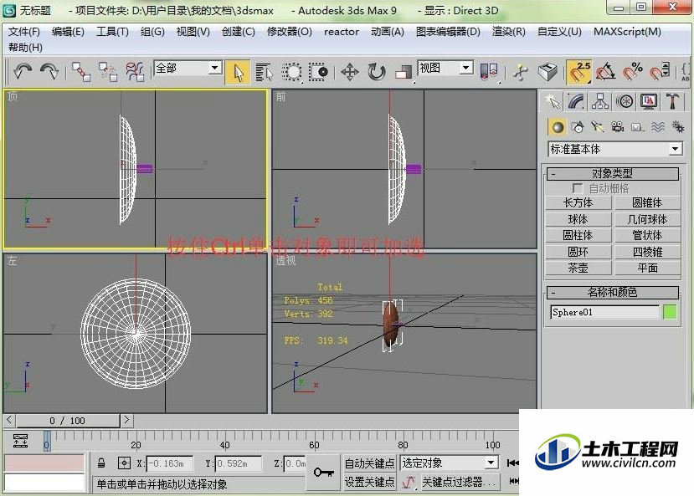Open the Utilities hammer panel tab

point(672,102)
